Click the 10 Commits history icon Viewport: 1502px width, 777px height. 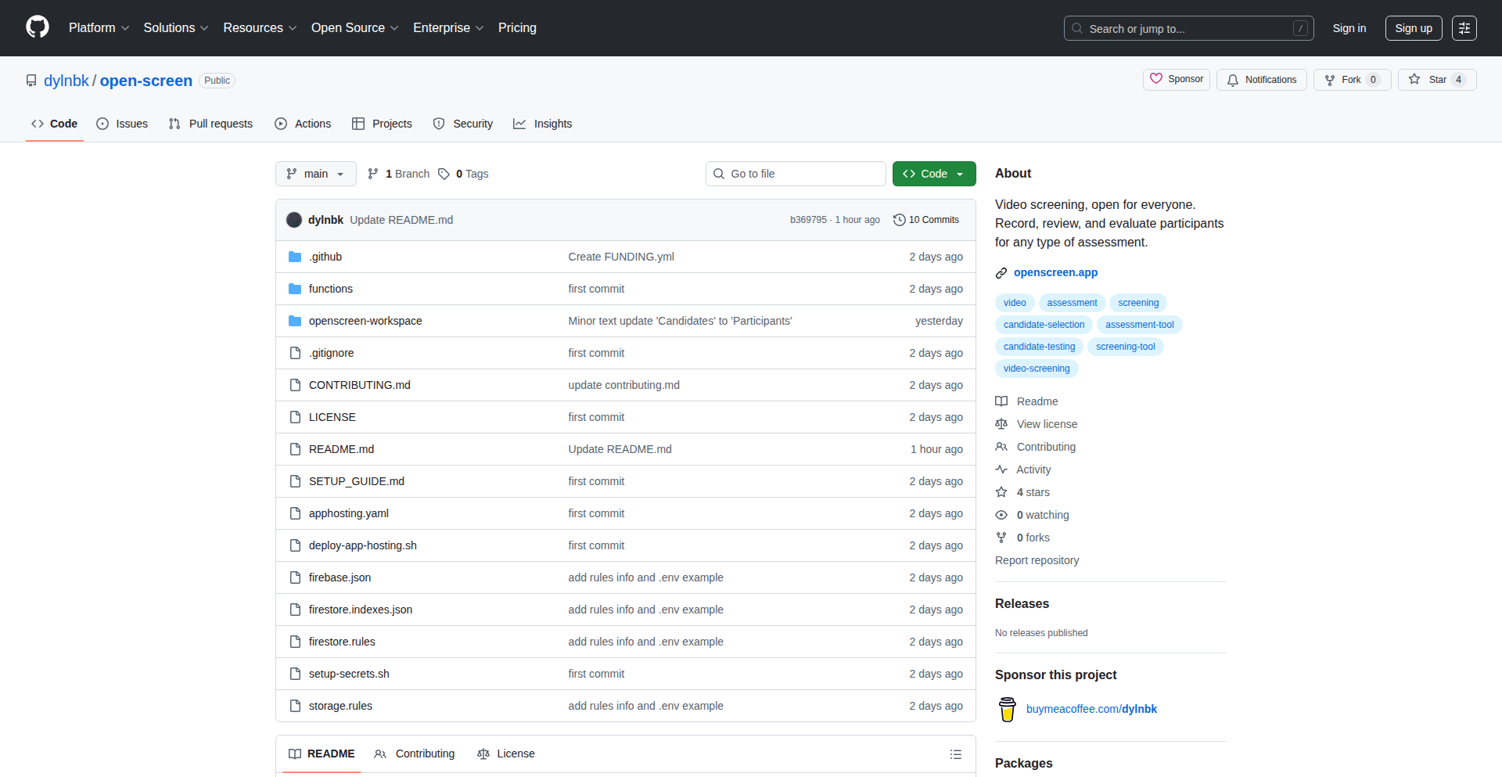click(x=900, y=220)
